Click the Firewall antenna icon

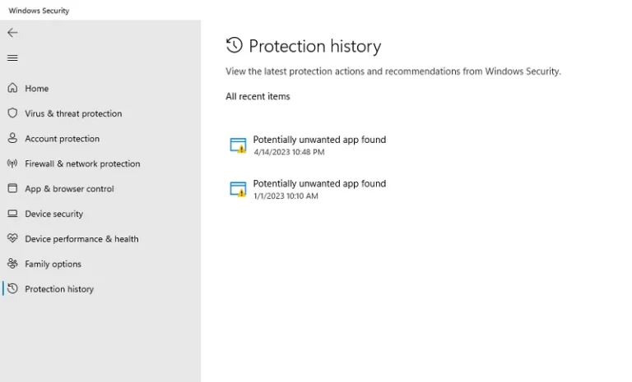point(12,163)
